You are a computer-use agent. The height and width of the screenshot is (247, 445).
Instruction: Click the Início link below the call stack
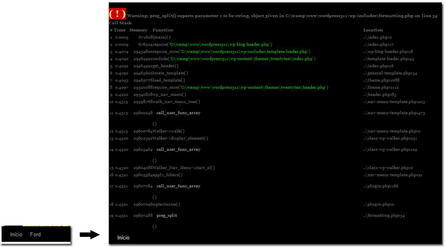click(124, 237)
